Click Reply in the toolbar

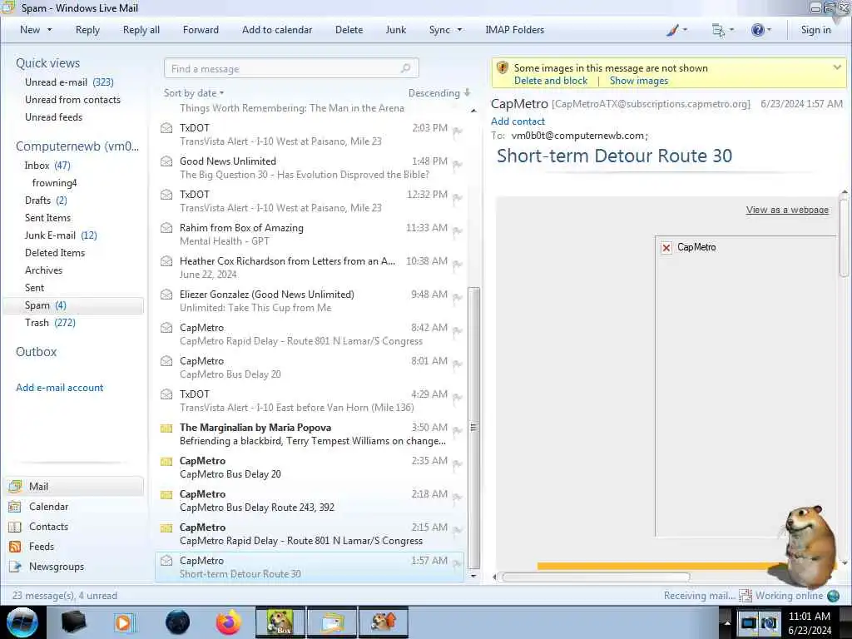pyautogui.click(x=87, y=30)
